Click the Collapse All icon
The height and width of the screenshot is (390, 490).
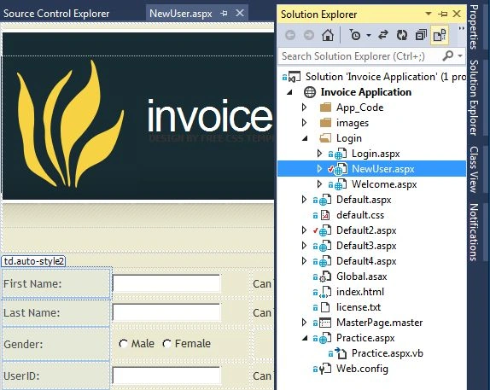pyautogui.click(x=421, y=35)
